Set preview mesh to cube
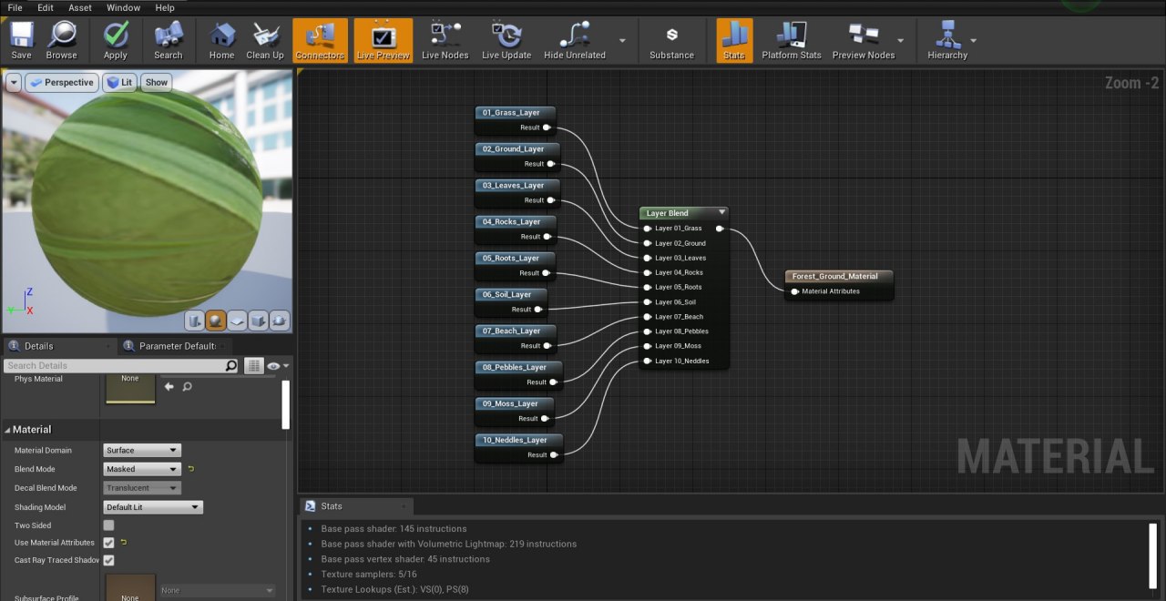The image size is (1166, 601). click(259, 321)
